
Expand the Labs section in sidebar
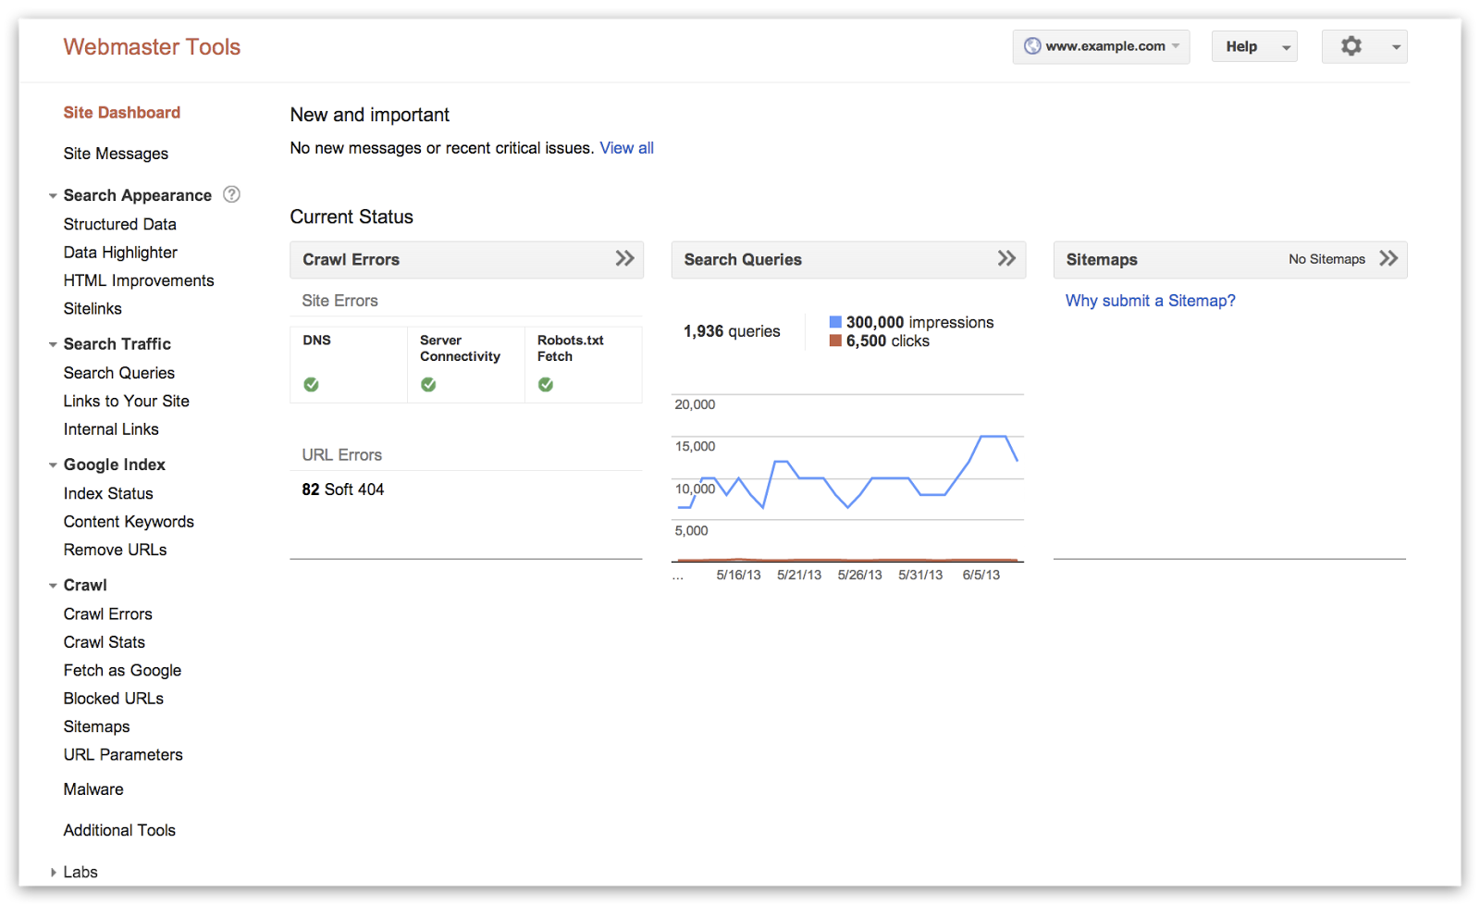pos(54,873)
